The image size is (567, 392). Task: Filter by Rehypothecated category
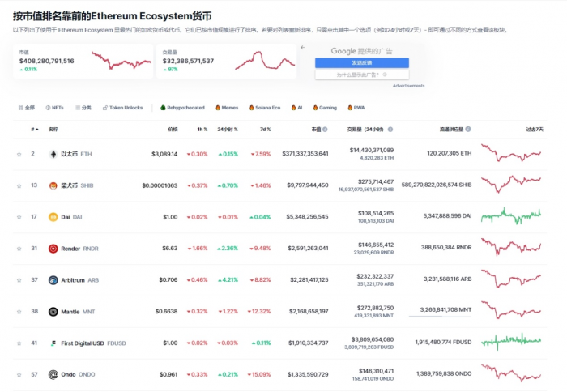[182, 108]
